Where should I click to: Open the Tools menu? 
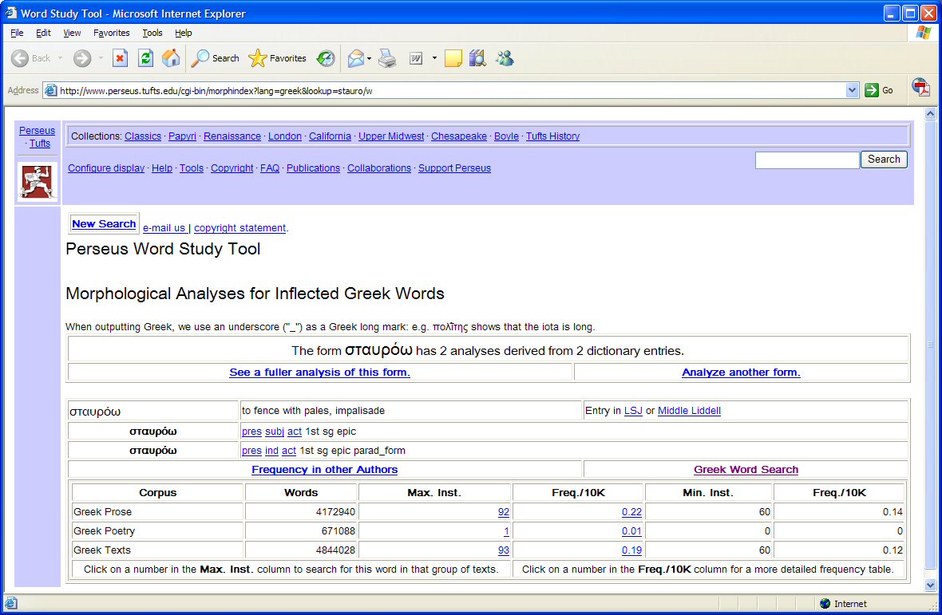click(152, 33)
